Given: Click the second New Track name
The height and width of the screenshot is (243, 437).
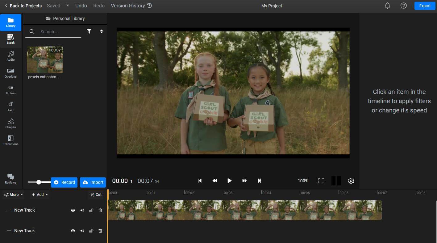Looking at the screenshot, I should 24,231.
